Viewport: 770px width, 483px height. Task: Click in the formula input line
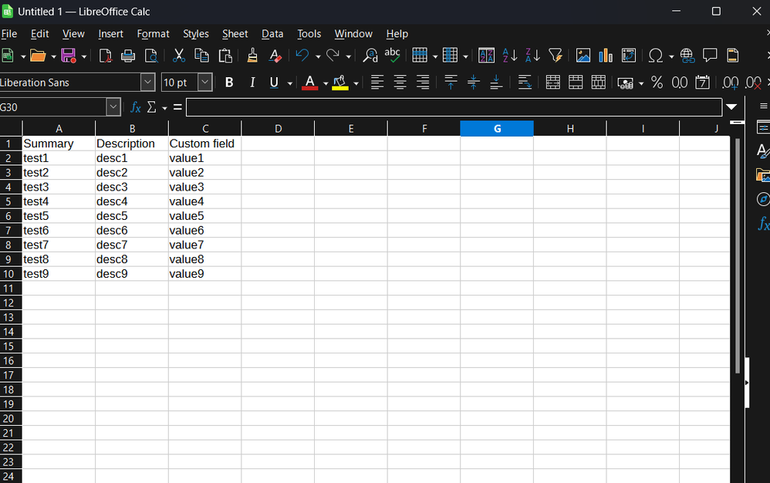point(454,107)
